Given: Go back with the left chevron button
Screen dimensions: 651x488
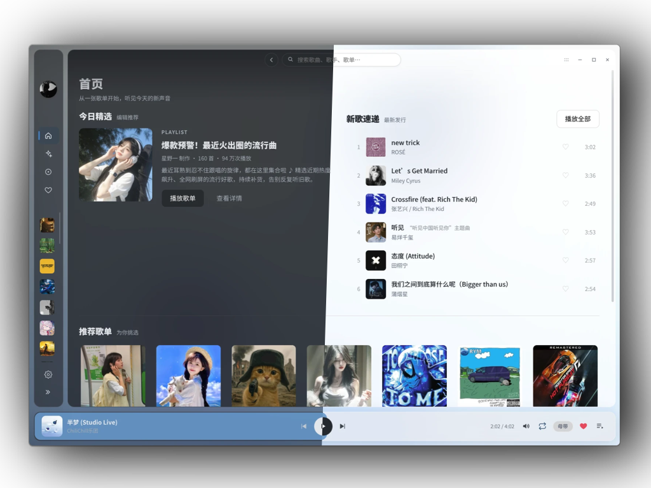Looking at the screenshot, I should tap(271, 60).
